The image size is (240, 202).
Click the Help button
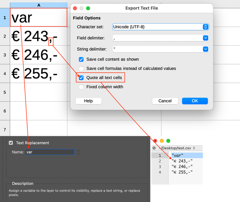[88, 101]
